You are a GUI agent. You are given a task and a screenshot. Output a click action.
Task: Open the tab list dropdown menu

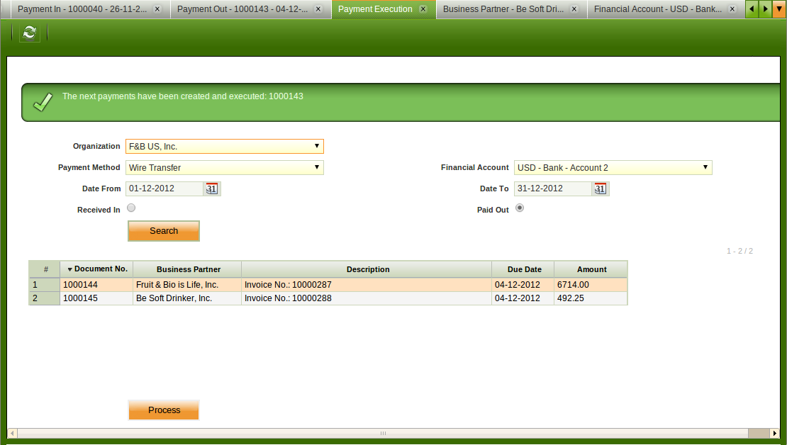[779, 9]
